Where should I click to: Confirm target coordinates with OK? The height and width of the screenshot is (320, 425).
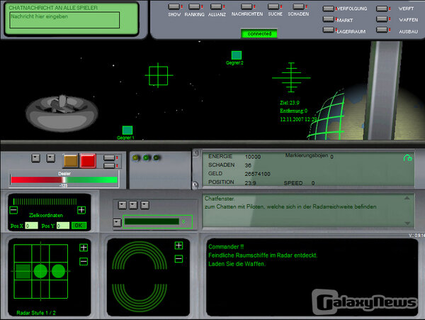(79, 226)
